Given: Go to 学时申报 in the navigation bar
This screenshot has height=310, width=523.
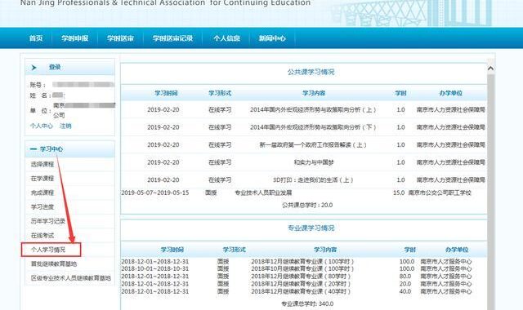Looking at the screenshot, I should (75, 38).
